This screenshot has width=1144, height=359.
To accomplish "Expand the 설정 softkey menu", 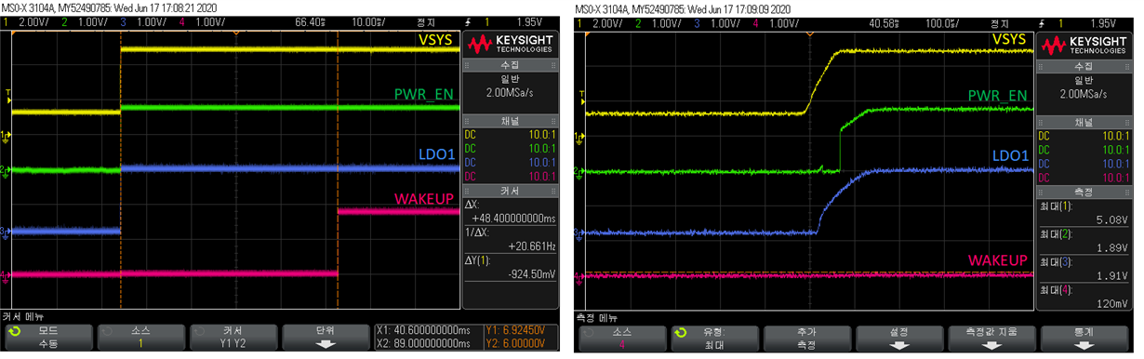I will pos(898,337).
